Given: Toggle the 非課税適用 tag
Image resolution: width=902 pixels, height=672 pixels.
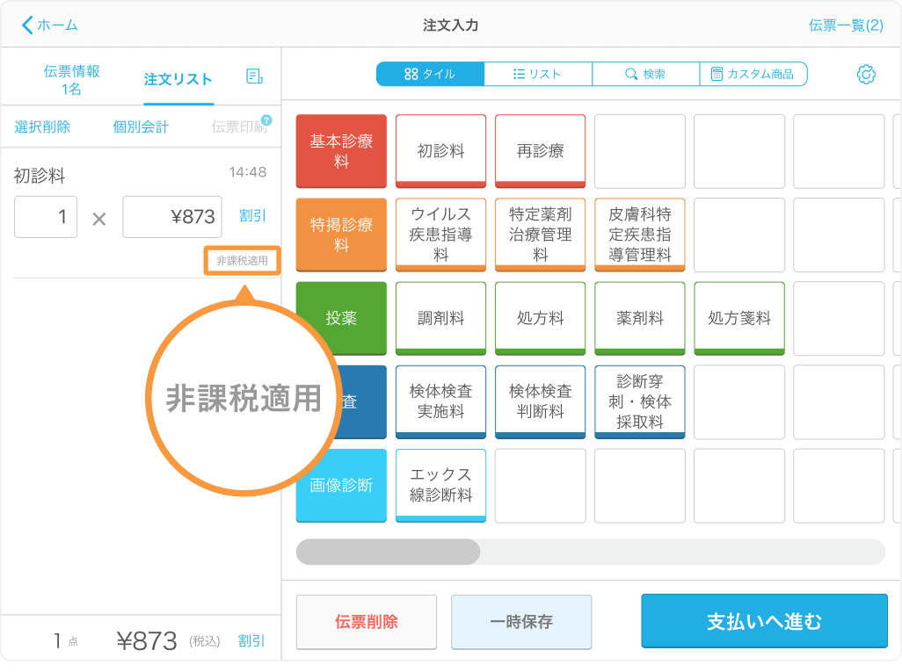Looking at the screenshot, I should tap(242, 261).
